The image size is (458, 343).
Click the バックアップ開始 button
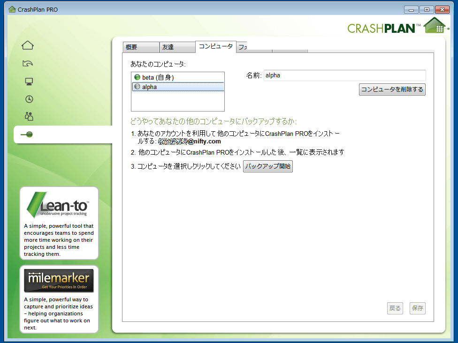coord(268,166)
